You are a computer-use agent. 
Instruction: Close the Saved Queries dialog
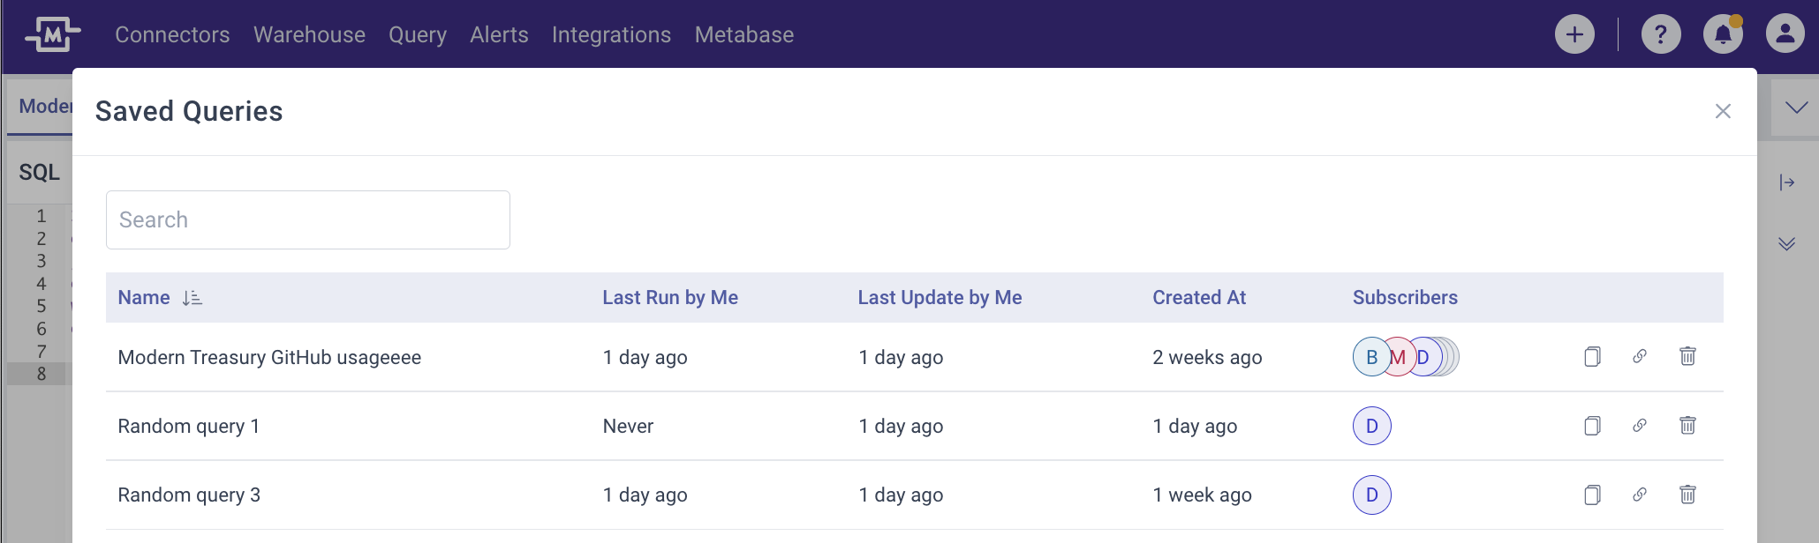[1723, 111]
